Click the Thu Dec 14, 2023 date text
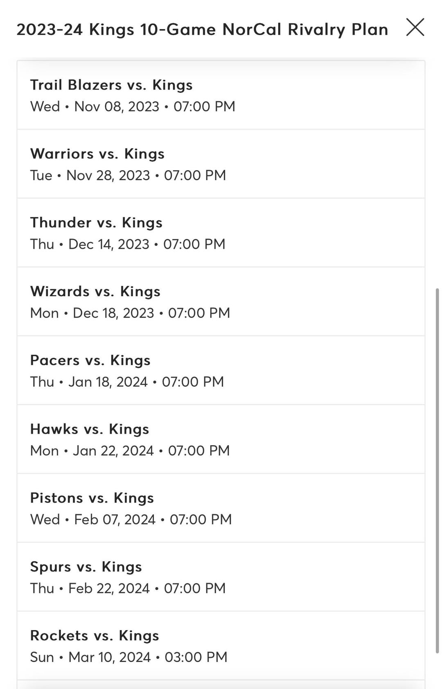Viewport: 442px width, 689px height. point(128,244)
